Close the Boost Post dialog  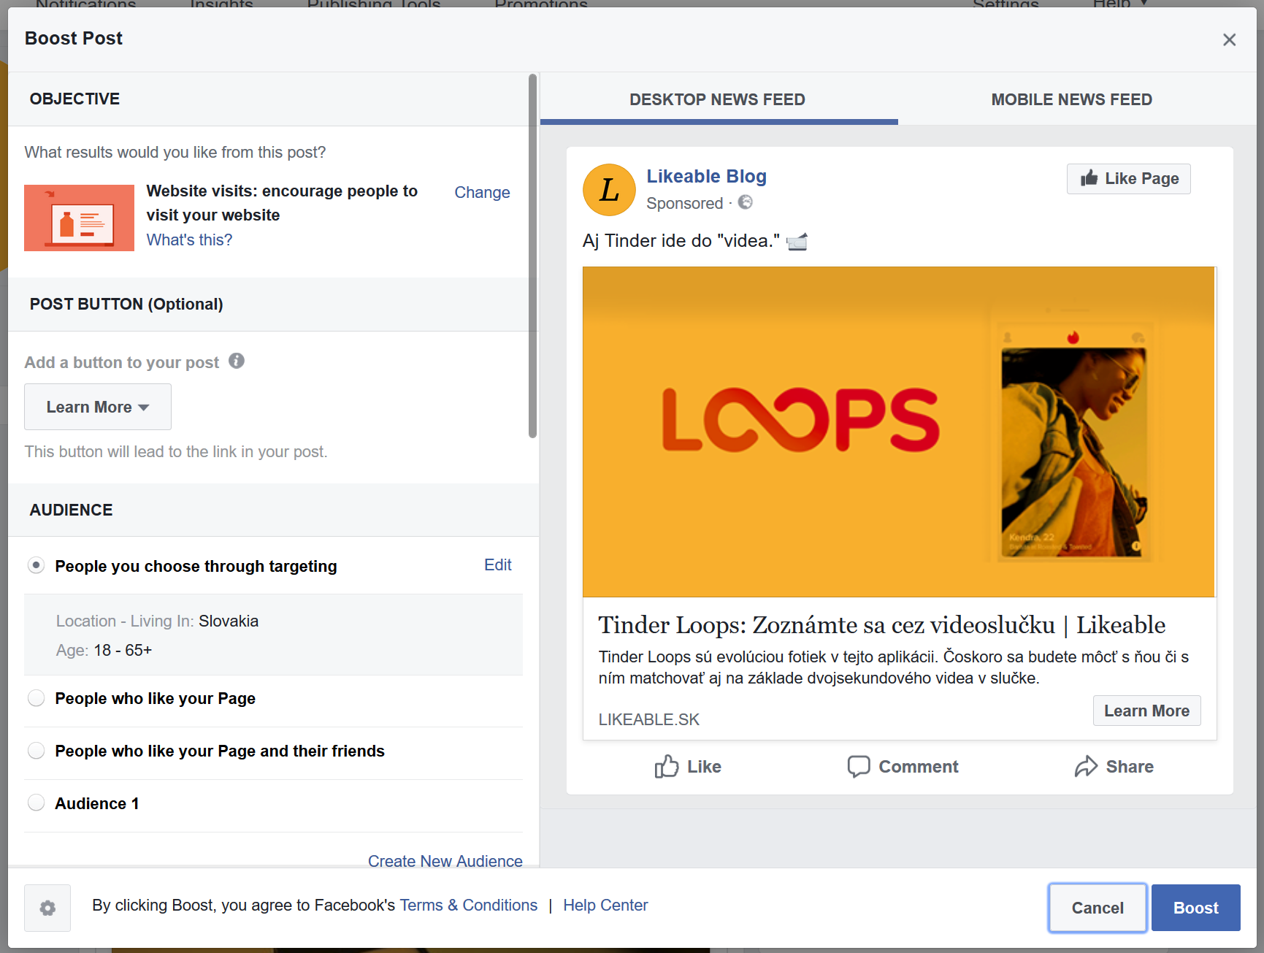[x=1229, y=39]
